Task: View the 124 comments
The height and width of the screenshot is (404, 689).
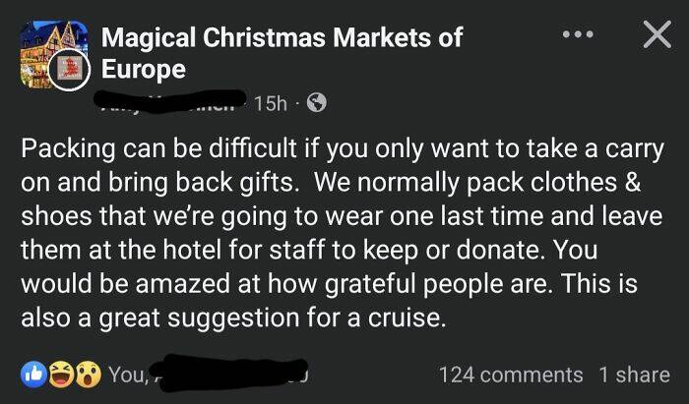Action: click(510, 375)
